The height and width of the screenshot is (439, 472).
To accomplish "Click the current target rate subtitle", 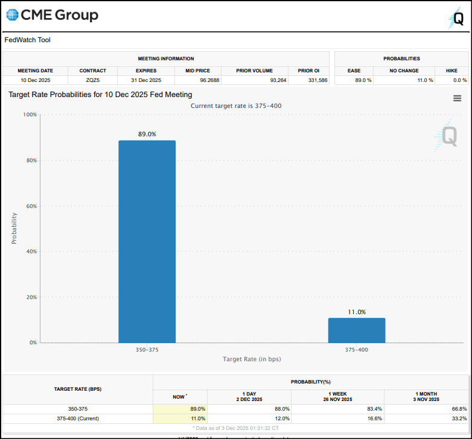I will coord(236,106).
